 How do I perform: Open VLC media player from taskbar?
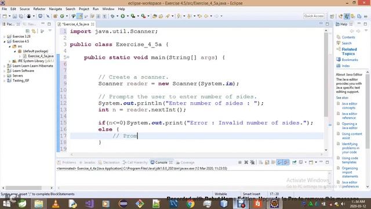(56, 204)
